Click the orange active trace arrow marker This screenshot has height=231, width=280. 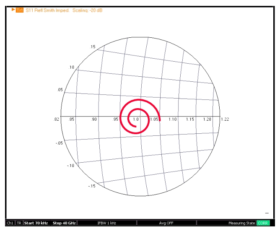(13, 10)
